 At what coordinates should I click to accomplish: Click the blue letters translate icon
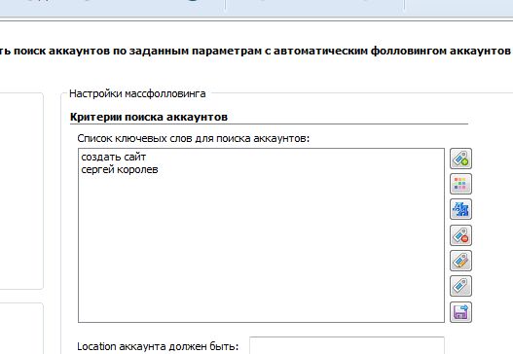pyautogui.click(x=460, y=209)
